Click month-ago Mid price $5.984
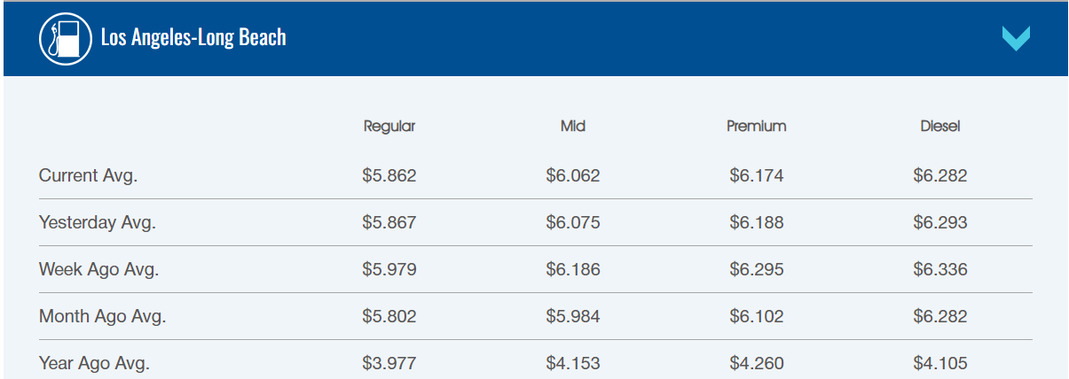 (x=573, y=316)
